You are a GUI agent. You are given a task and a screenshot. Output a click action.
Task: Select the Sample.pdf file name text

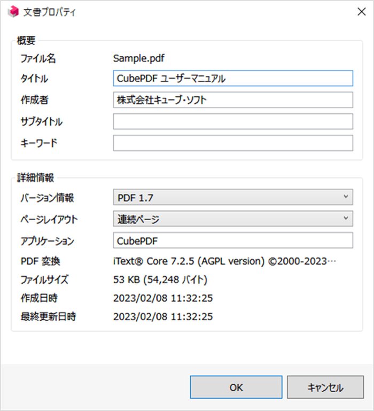coord(138,58)
